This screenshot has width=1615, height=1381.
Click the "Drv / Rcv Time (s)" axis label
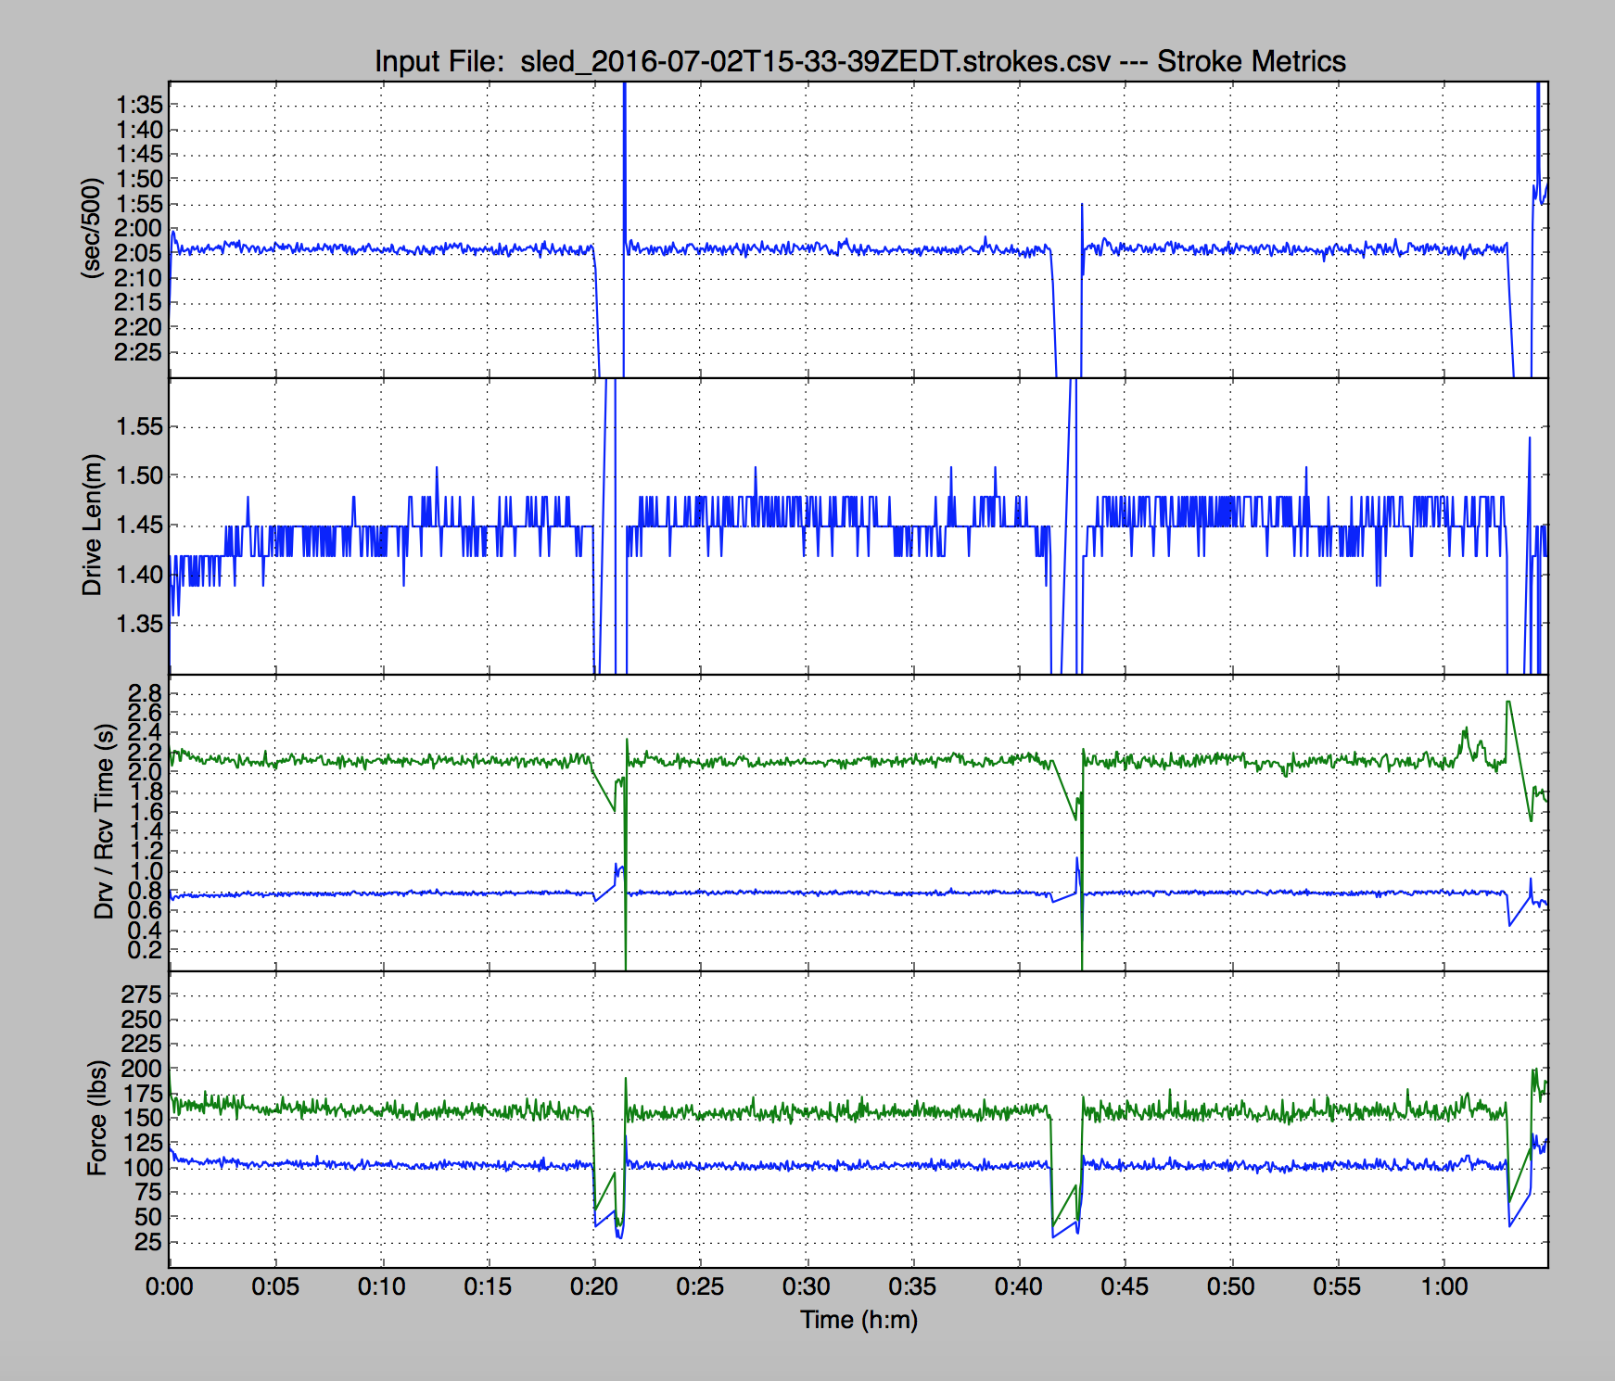point(103,821)
